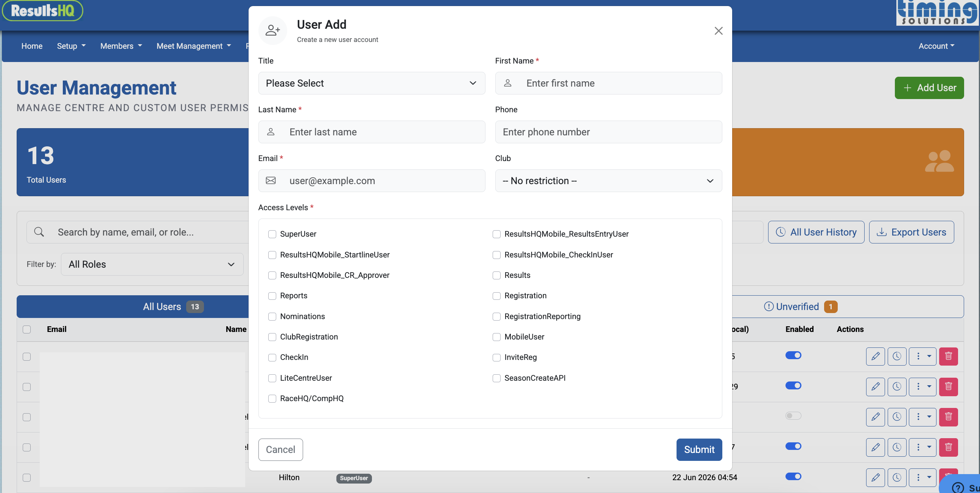Click the First Name input field
Image resolution: width=980 pixels, height=493 pixels.
coord(608,83)
